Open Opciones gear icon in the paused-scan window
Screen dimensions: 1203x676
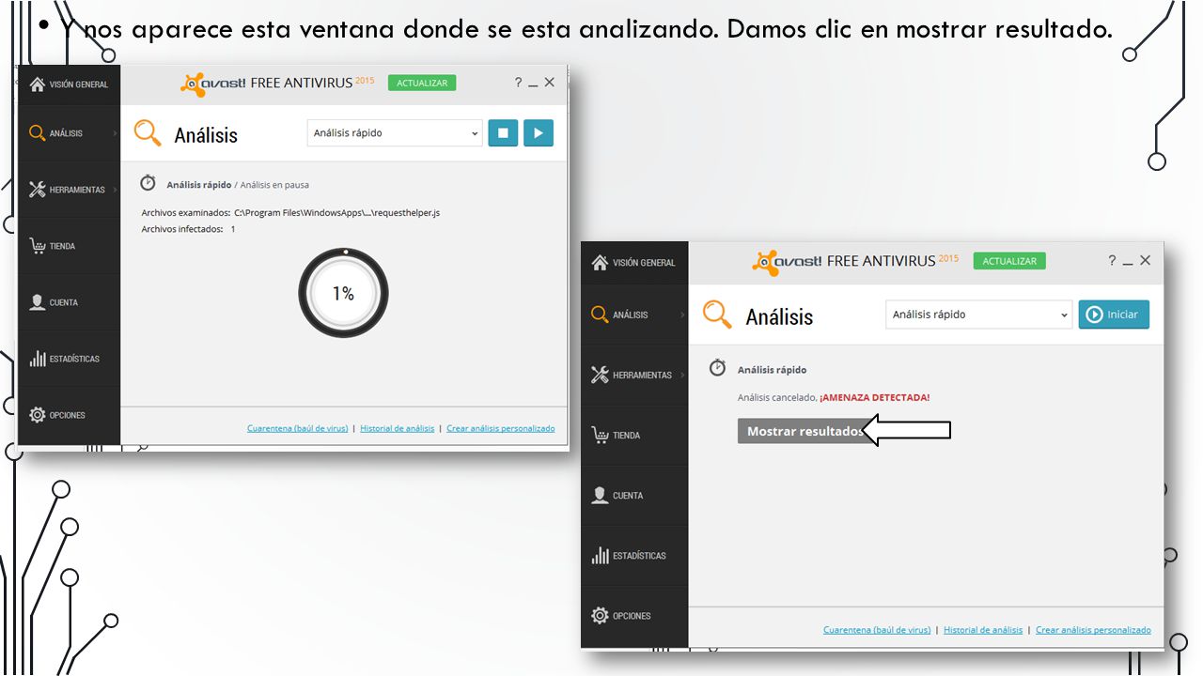tap(38, 415)
